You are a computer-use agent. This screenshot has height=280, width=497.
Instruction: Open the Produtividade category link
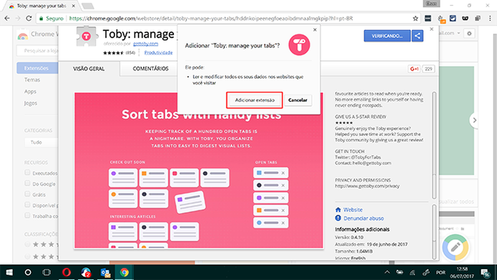[159, 53]
